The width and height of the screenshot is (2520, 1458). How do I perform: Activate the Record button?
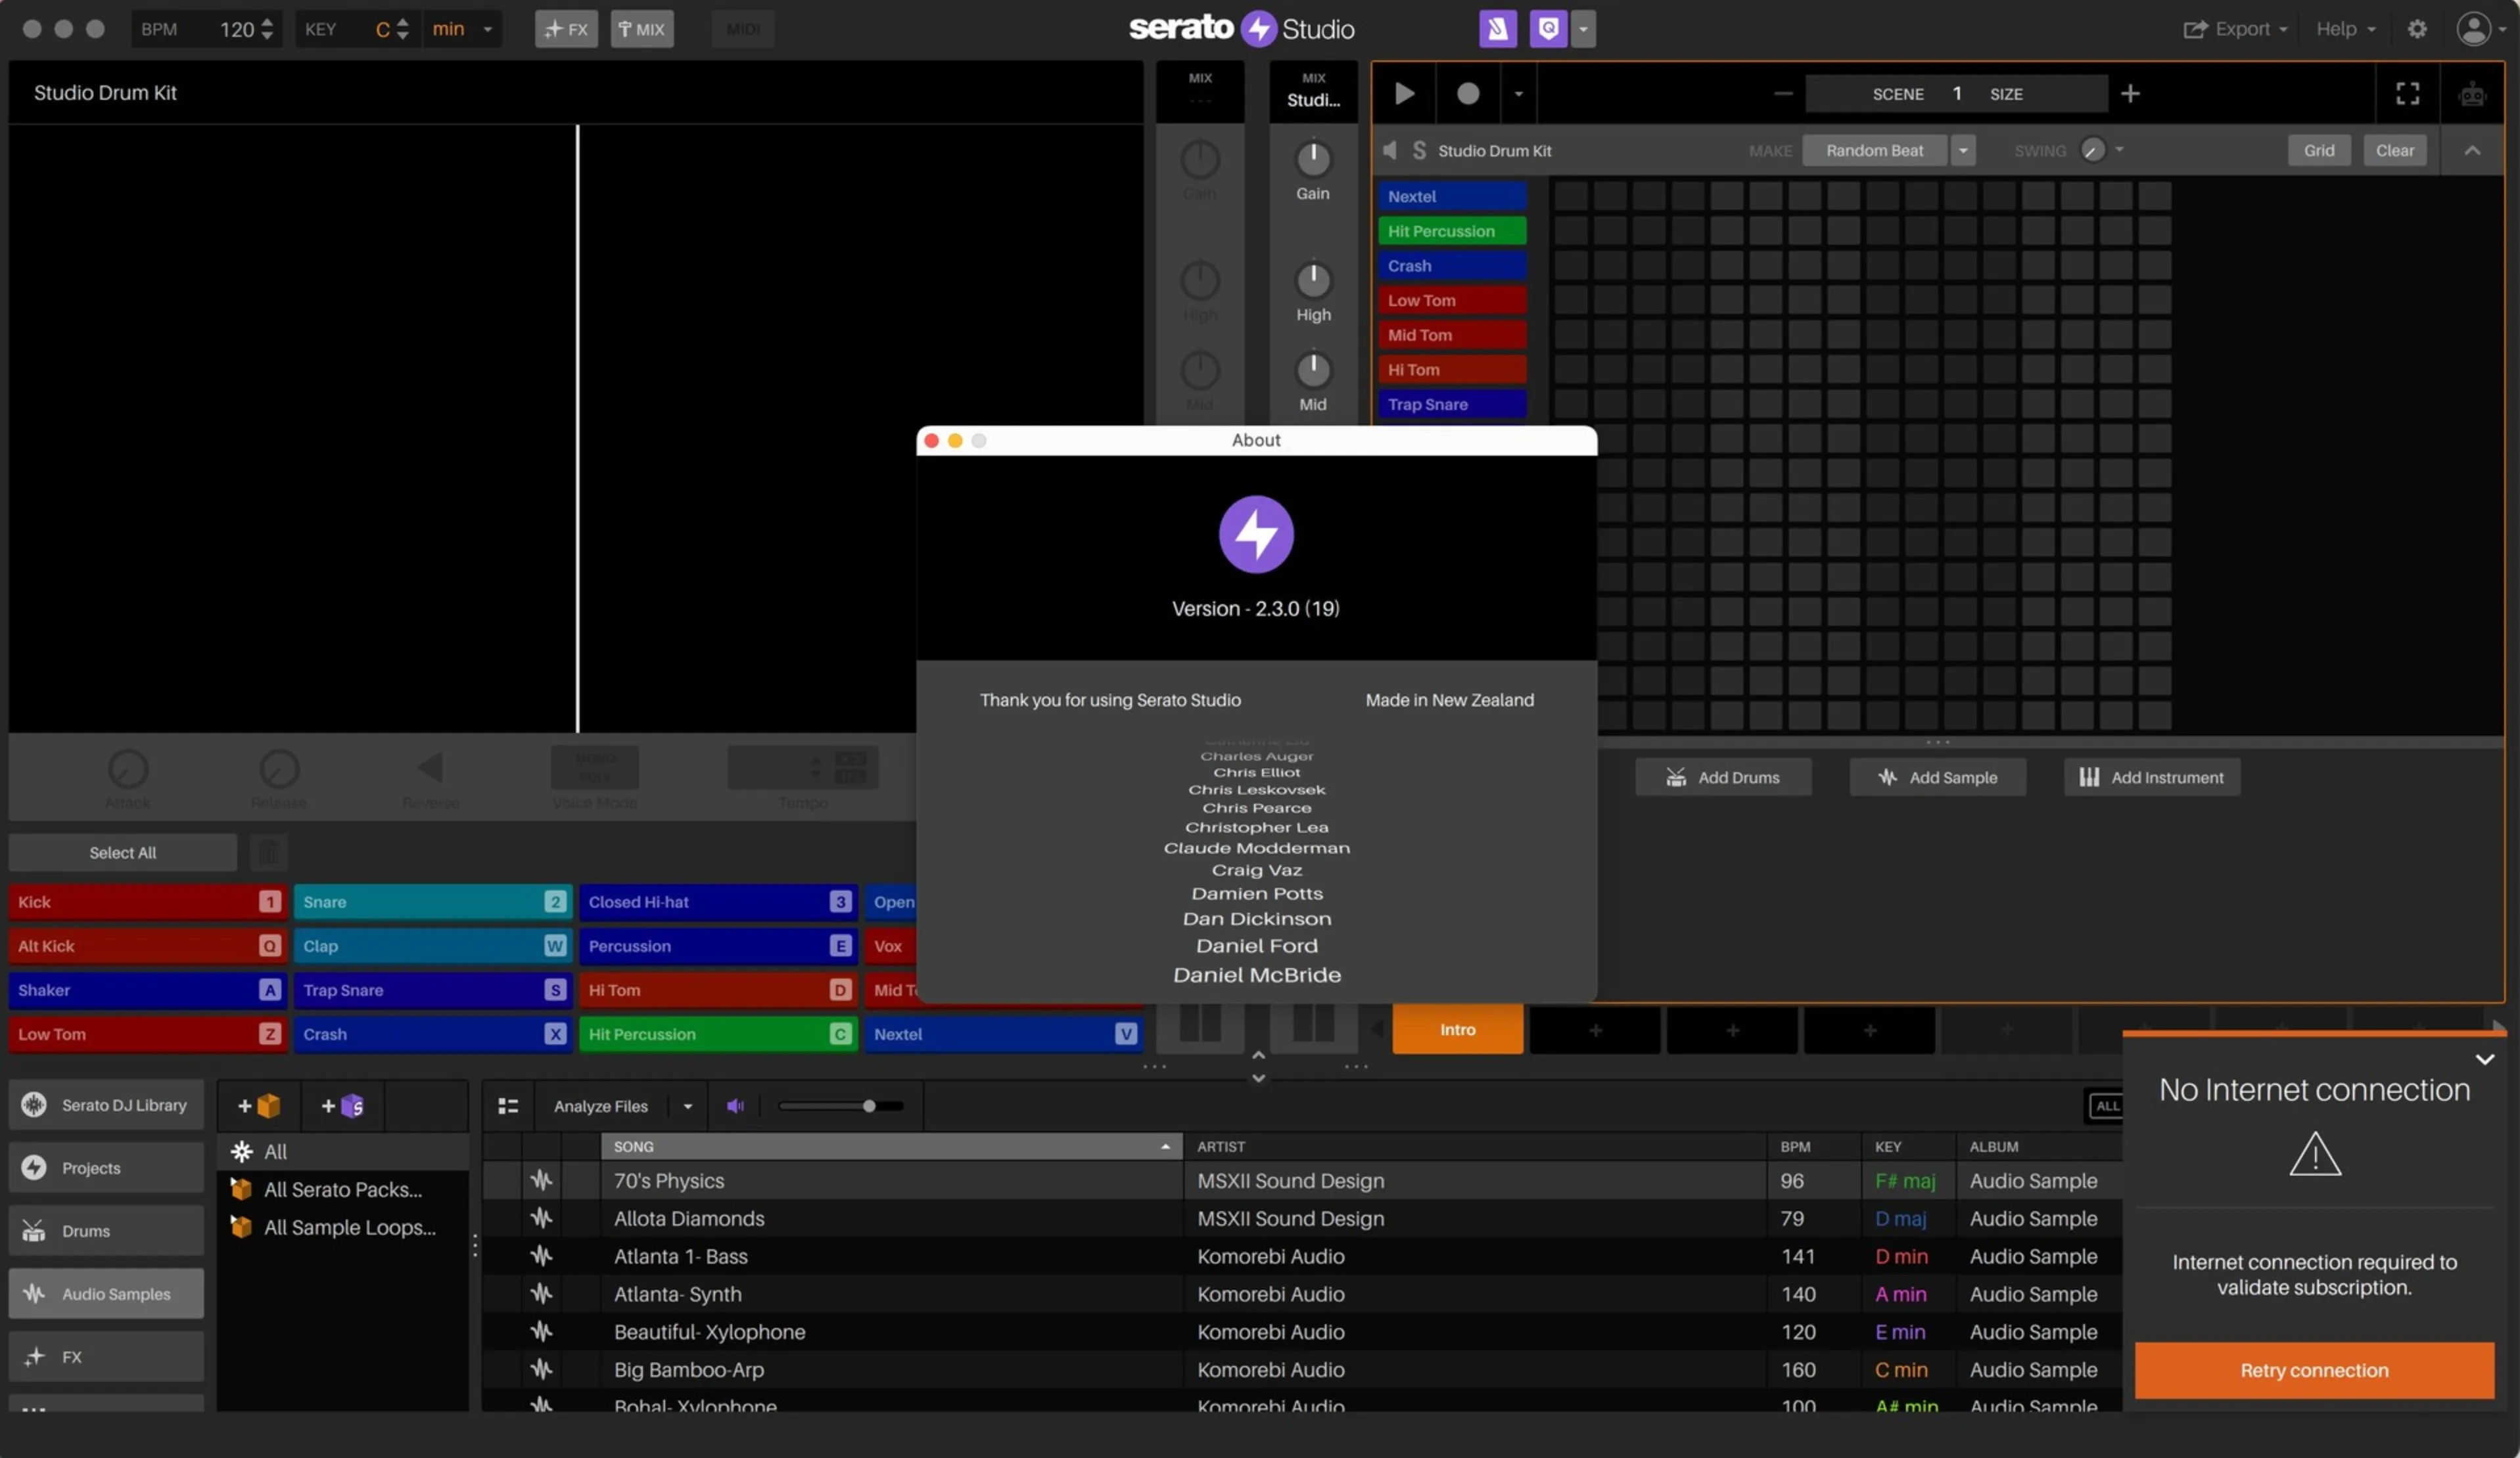(x=1467, y=93)
